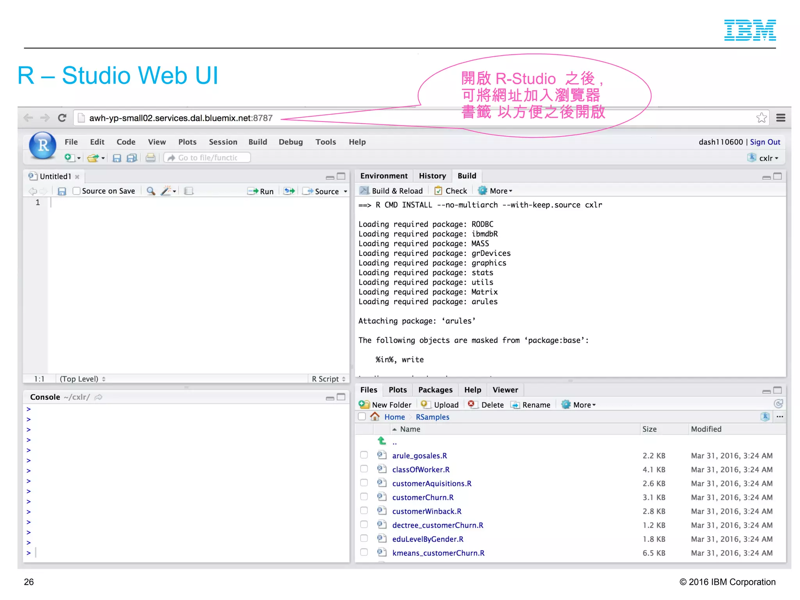Tick the checkbox for arule_gosales.R
The width and height of the screenshot is (800, 600).
(x=364, y=455)
